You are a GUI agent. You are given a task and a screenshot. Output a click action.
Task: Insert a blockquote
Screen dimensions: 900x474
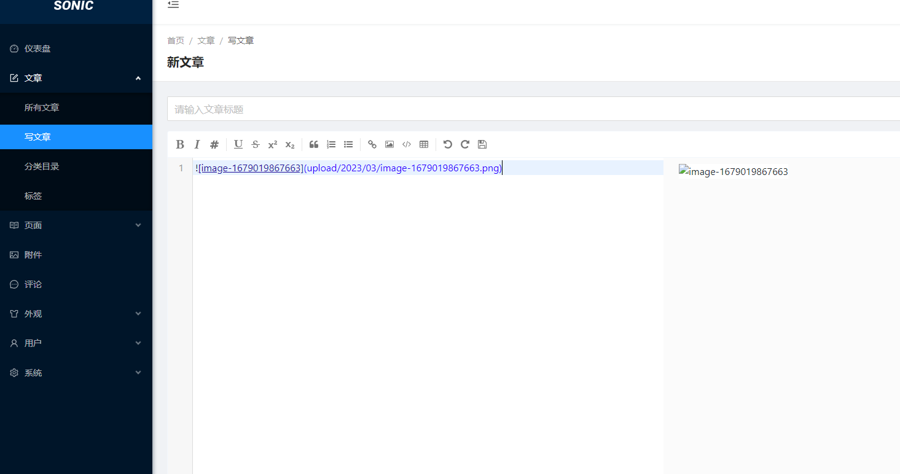click(313, 144)
